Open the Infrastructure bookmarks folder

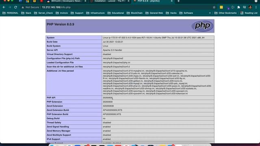click(95, 13)
